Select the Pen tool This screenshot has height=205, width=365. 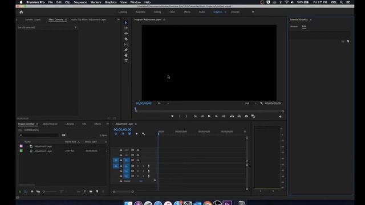coord(126,50)
